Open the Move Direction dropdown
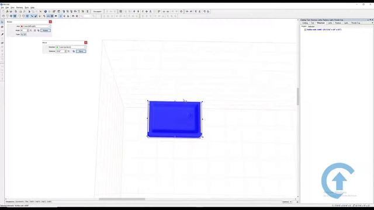Image resolution: width=374 pixels, height=210 pixels. (71, 47)
